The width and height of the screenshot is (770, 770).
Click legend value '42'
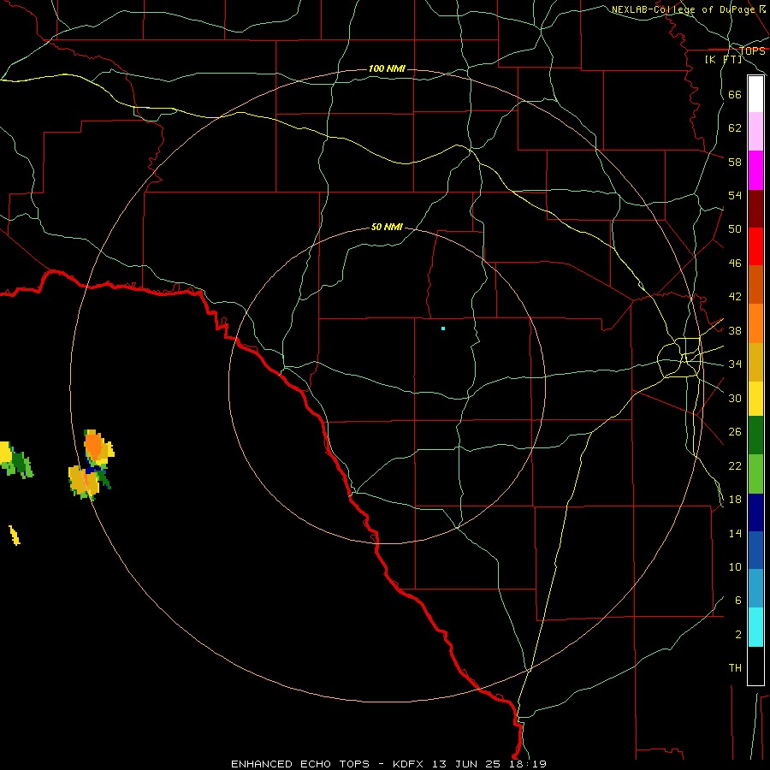click(x=735, y=297)
